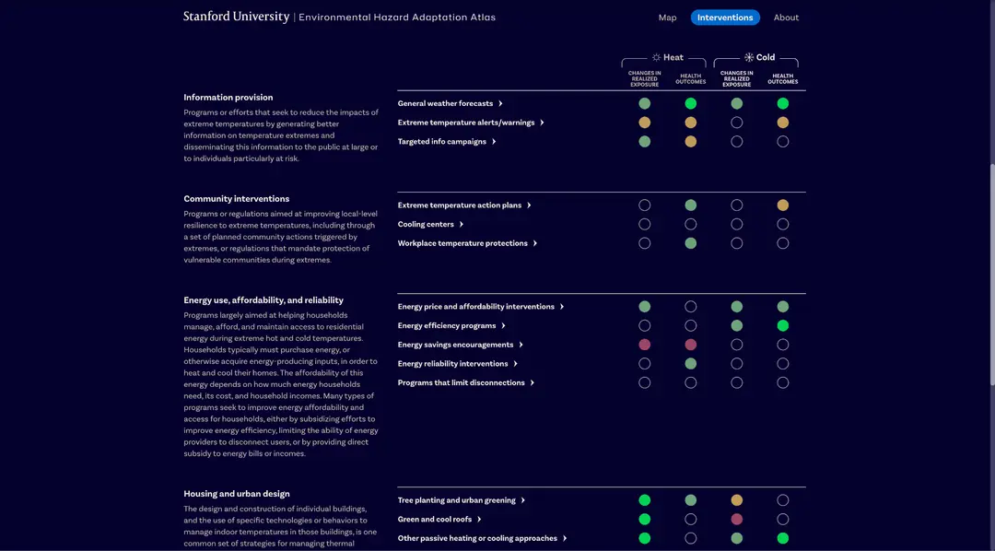Click Tree planting cold exposure orange dot
The image size is (995, 551).
736,500
